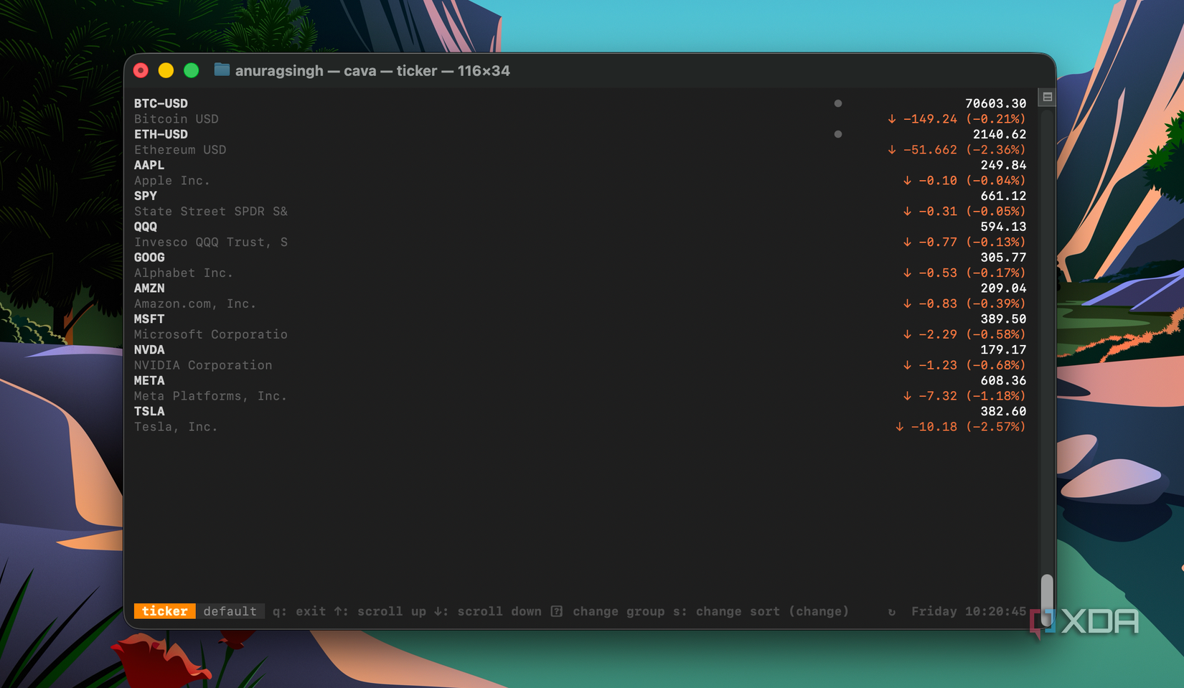Click the AMZN ticker symbol
Image resolution: width=1184 pixels, height=688 pixels.
(149, 288)
